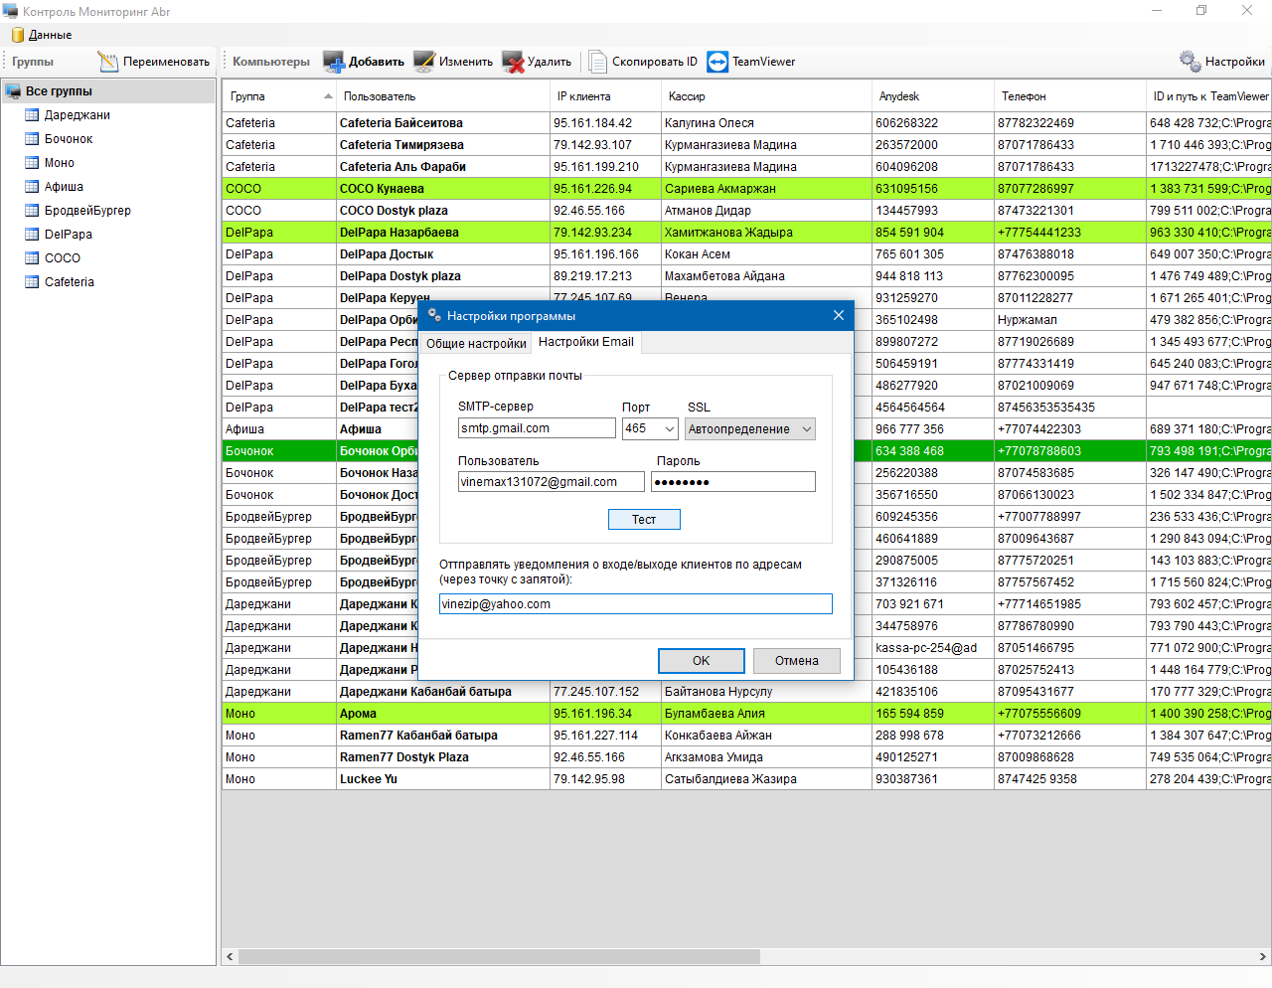Open Настройки gear icon
The width and height of the screenshot is (1272, 988).
(x=1190, y=62)
